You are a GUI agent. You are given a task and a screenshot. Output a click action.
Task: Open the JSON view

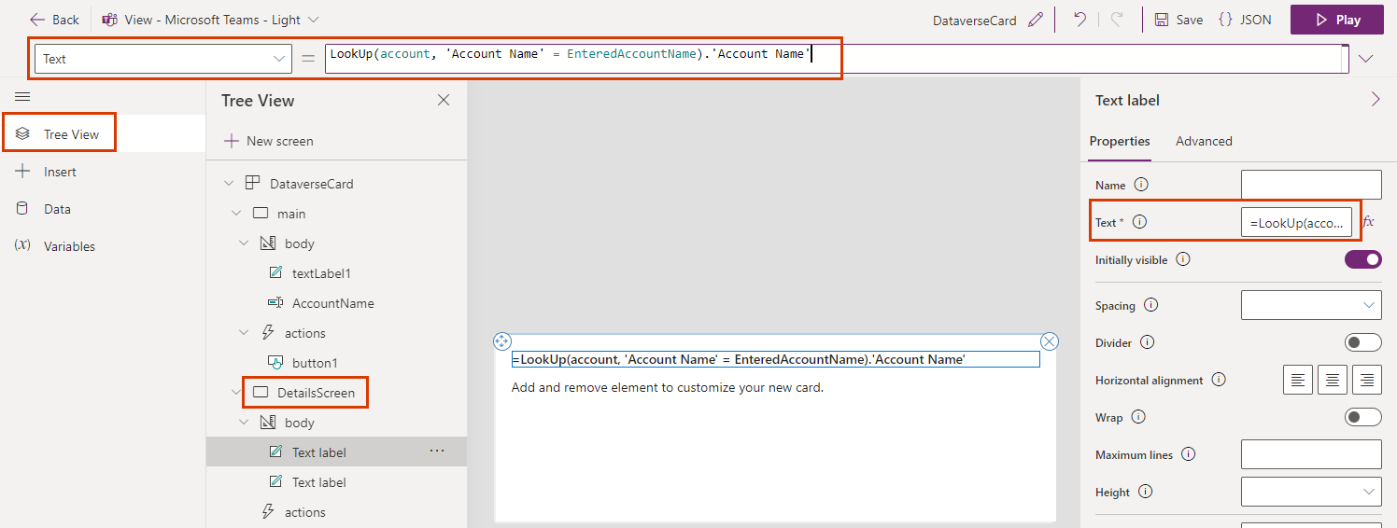1245,20
